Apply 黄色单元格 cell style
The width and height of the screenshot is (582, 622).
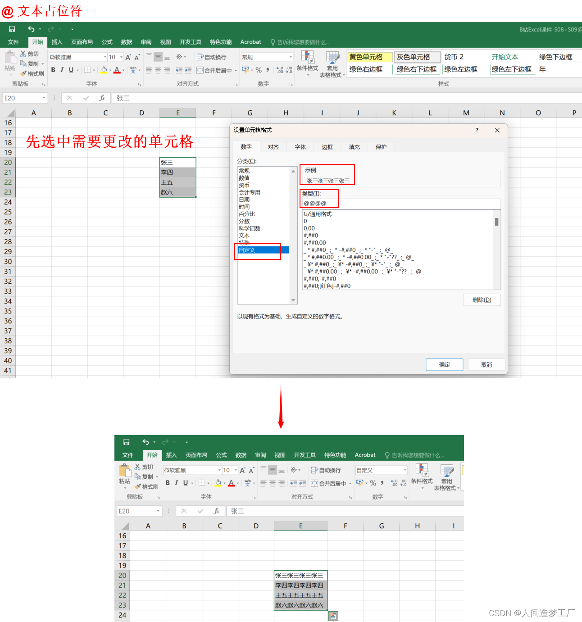tap(369, 57)
